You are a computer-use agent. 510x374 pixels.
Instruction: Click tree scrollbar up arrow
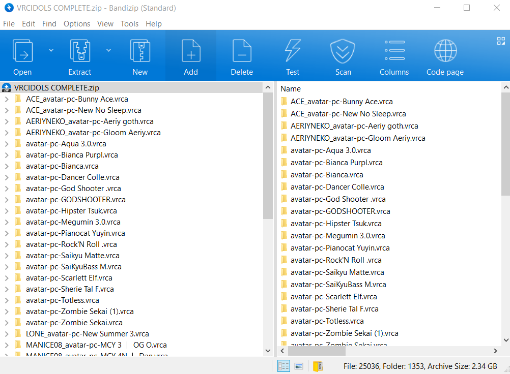(x=268, y=87)
